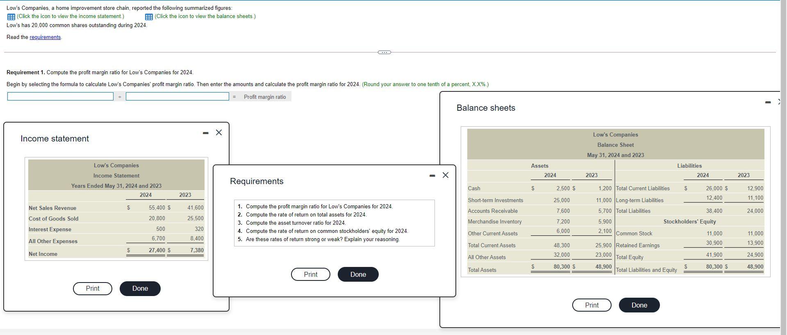Click Retained Earnings row label
The height and width of the screenshot is (335, 787).
coord(638,246)
